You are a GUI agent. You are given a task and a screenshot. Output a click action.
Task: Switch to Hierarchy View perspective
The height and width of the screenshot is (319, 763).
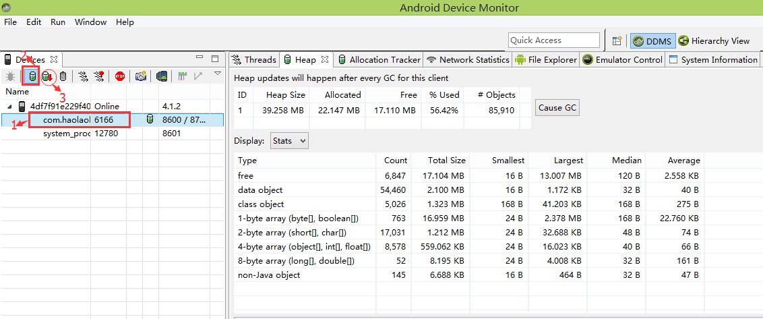(x=714, y=41)
